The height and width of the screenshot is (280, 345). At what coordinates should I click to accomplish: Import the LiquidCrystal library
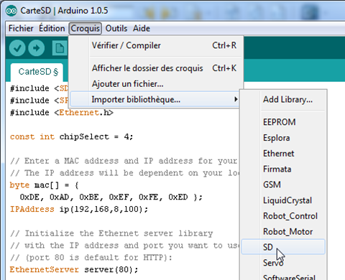283,200
